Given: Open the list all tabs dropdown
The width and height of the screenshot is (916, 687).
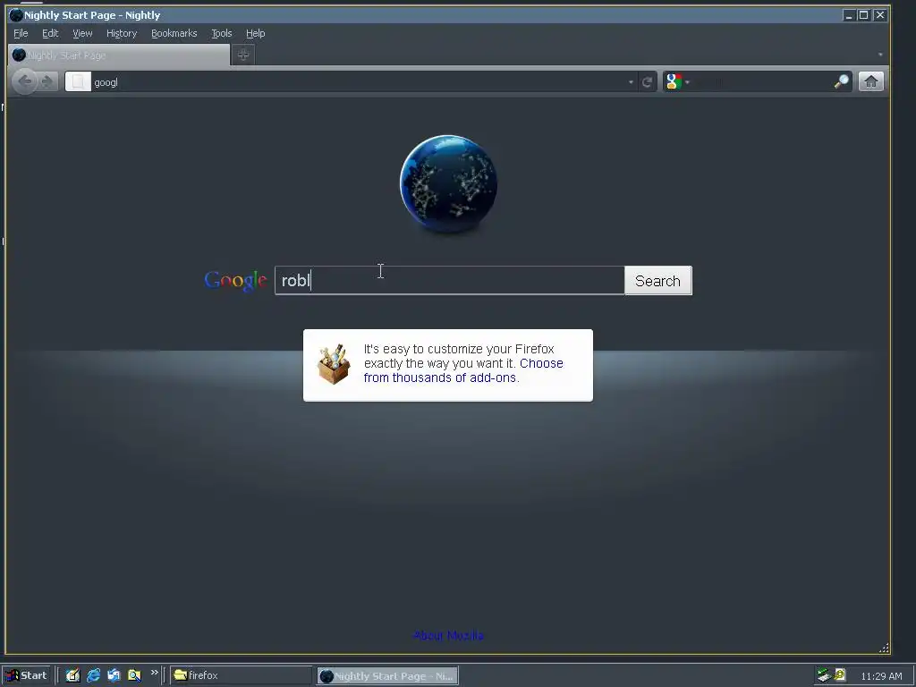Looking at the screenshot, I should (x=880, y=55).
